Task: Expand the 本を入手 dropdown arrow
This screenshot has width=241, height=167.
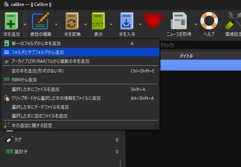Action: [x=140, y=24]
